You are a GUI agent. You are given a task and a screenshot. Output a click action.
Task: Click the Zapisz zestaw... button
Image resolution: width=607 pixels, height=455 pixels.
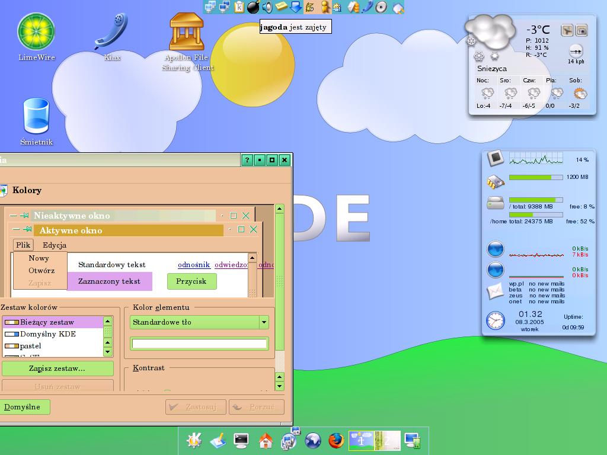(57, 369)
